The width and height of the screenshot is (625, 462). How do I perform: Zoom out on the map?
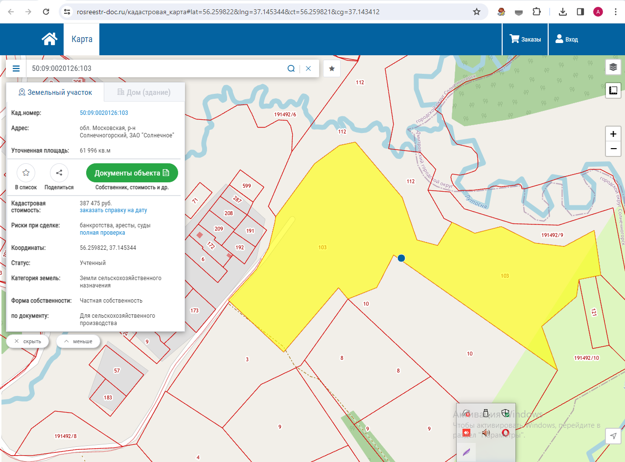tap(613, 149)
